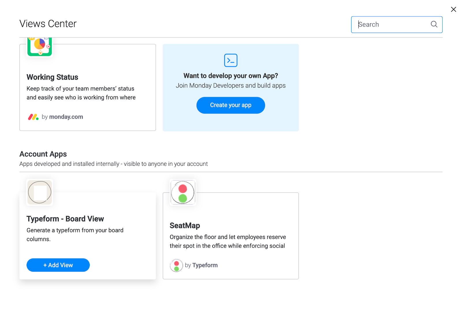462x309 pixels.
Task: Select the Working Status card title
Action: click(x=52, y=77)
